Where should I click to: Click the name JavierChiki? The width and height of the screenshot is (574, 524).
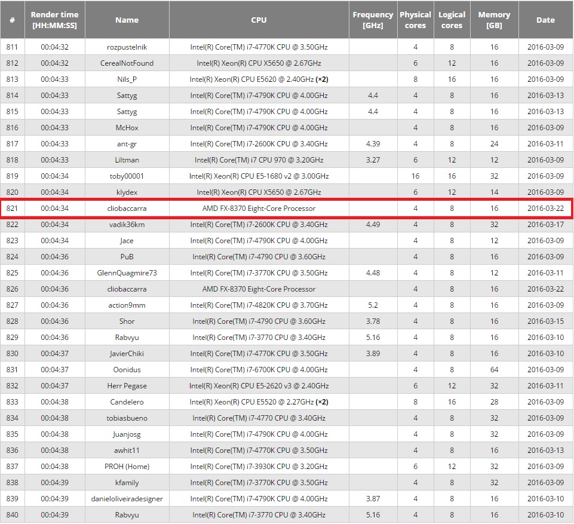click(x=127, y=353)
